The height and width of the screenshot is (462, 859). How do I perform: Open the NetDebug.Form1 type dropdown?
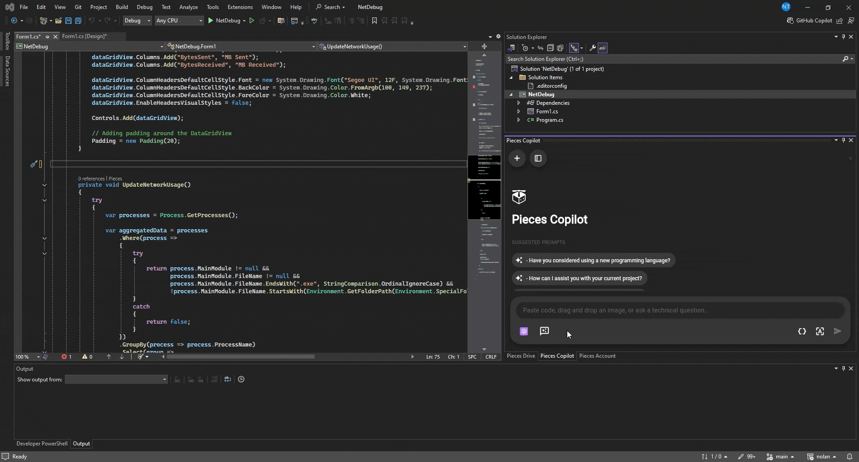(241, 47)
